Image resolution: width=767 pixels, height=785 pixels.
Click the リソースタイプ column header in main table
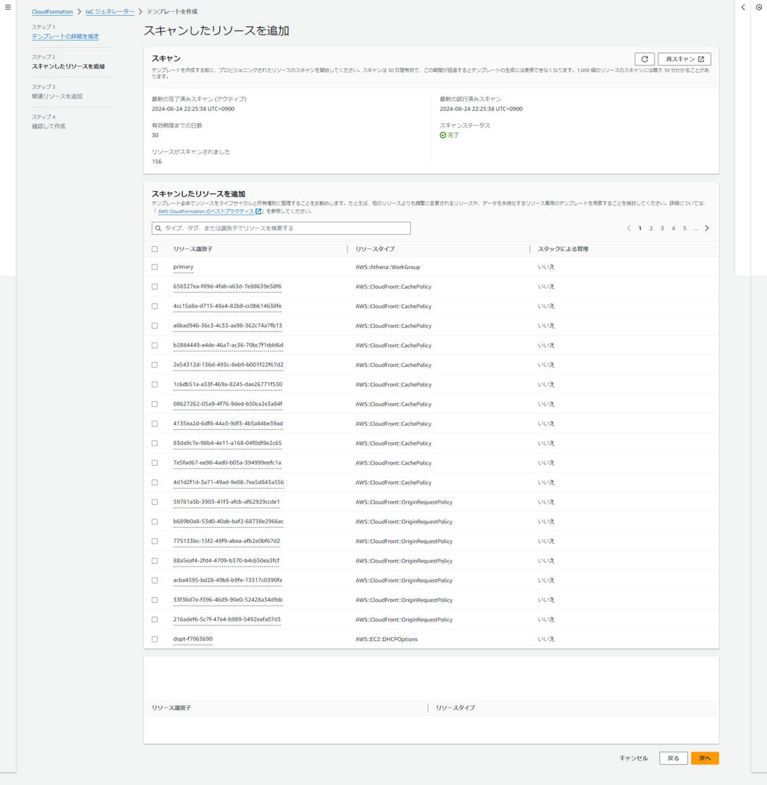pyautogui.click(x=375, y=249)
